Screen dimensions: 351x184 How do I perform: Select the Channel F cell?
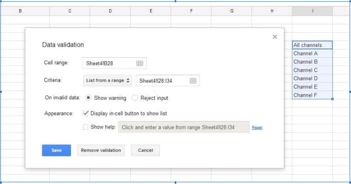(312, 95)
